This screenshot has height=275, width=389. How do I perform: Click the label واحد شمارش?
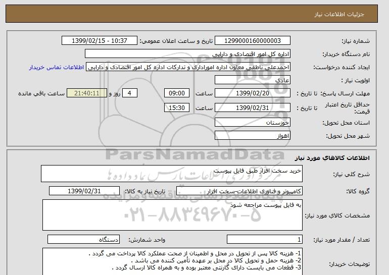point(147,240)
